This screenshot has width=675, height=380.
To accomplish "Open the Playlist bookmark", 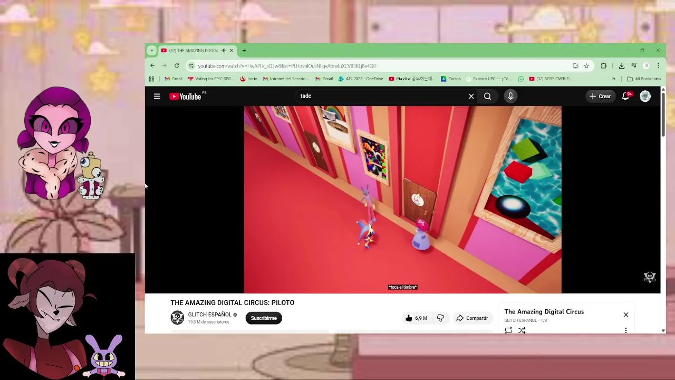I will (412, 79).
